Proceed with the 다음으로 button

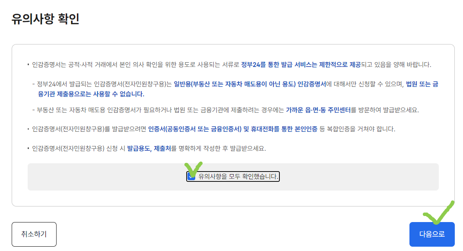point(432,234)
